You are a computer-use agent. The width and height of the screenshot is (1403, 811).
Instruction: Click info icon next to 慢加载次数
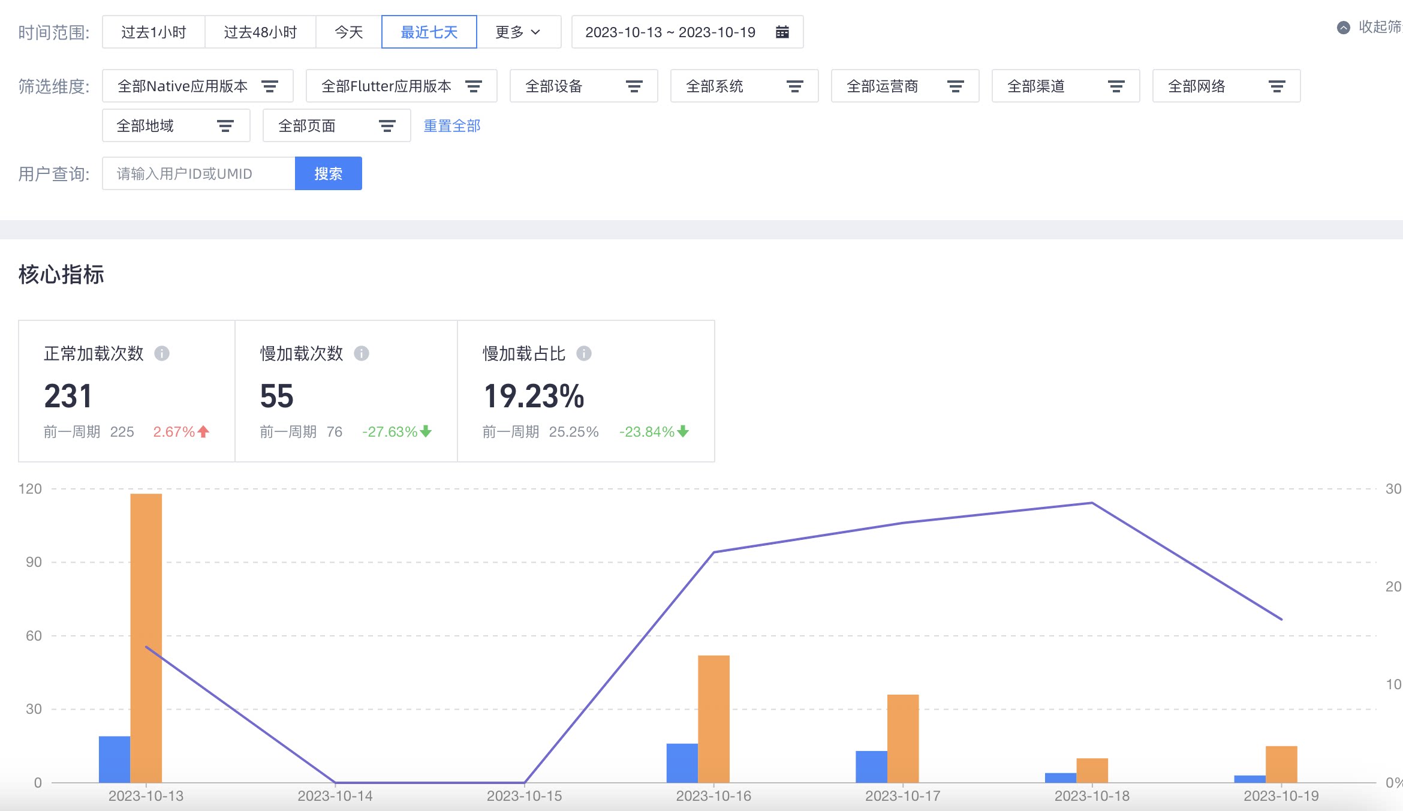(x=362, y=353)
